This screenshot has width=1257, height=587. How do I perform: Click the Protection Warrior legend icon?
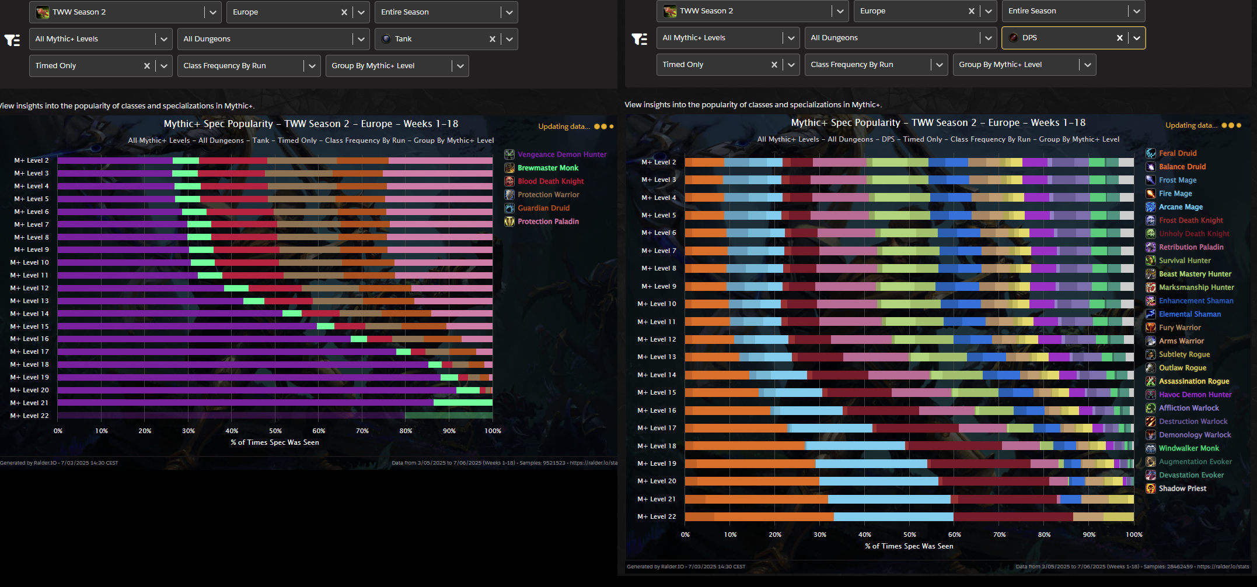[x=509, y=195]
